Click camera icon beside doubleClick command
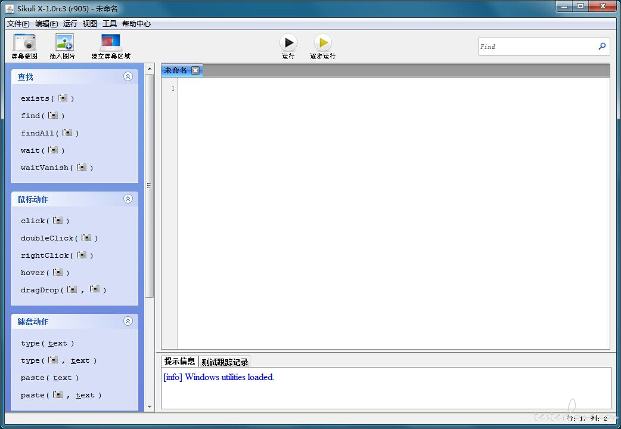 86,237
